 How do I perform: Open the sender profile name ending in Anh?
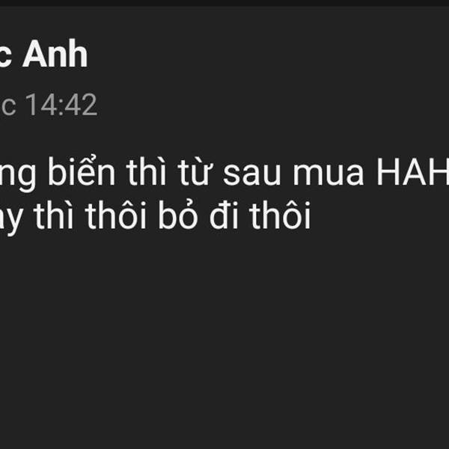44,53
